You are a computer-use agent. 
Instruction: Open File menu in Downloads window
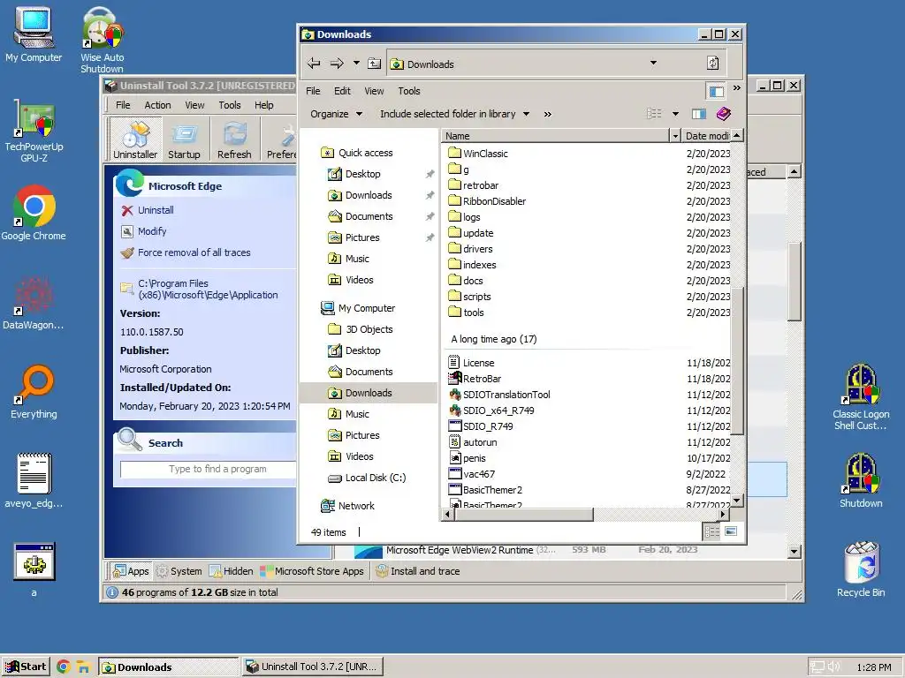pyautogui.click(x=313, y=91)
